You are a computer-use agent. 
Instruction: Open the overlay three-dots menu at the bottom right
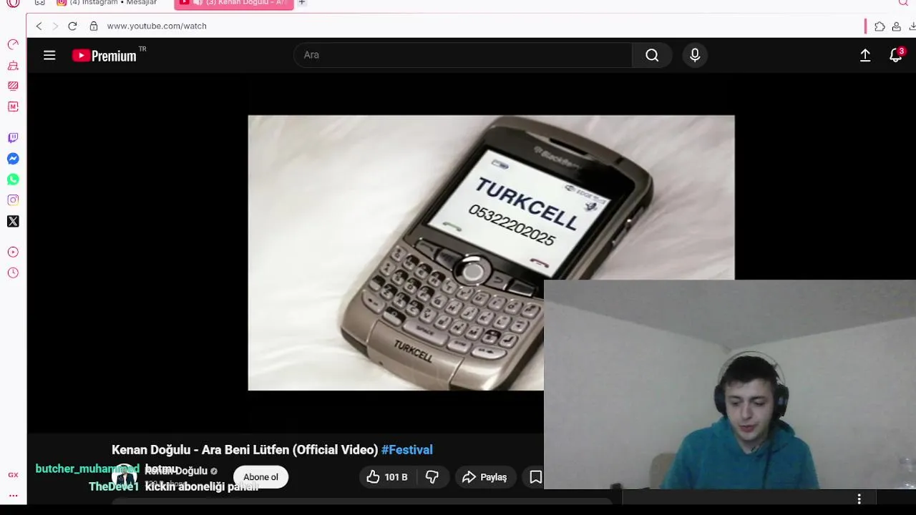pyautogui.click(x=859, y=499)
